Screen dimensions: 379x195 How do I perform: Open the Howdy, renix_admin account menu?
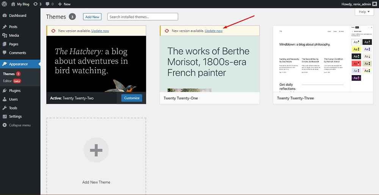click(359, 4)
